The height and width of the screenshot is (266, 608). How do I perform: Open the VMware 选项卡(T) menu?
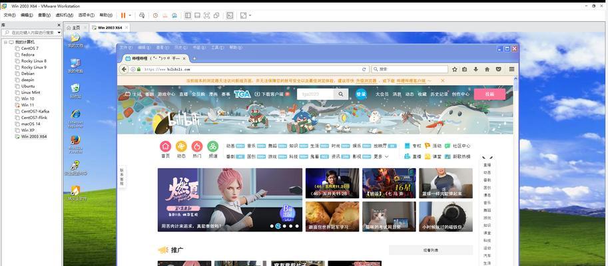tap(87, 15)
